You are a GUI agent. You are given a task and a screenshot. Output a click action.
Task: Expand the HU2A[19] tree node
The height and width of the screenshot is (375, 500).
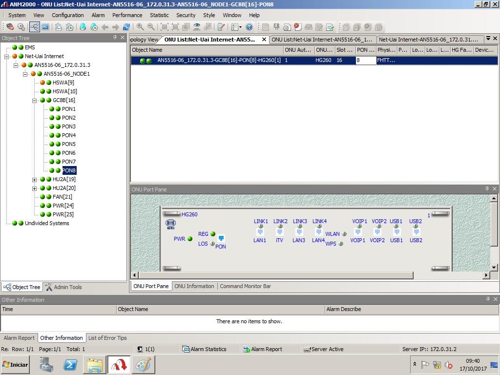[x=35, y=180]
